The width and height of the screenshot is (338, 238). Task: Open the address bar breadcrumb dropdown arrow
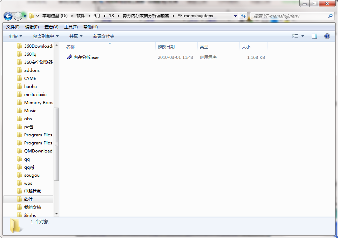(x=235, y=16)
